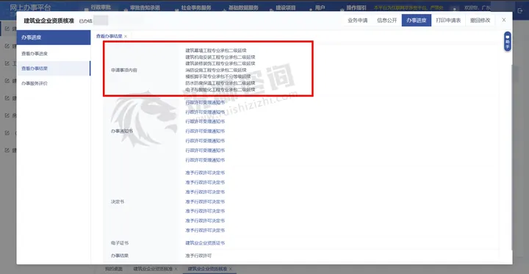Image resolution: width=529 pixels, height=274 pixels.
Task: Click the 建筑装修装饰工程专业承包二级延续 text line
Action: pos(220,63)
